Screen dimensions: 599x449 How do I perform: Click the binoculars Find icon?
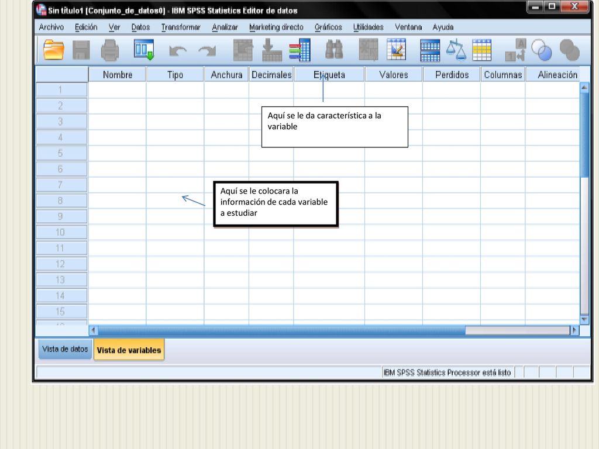(334, 50)
